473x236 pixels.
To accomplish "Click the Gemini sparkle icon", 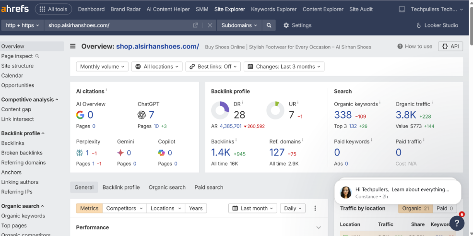I will [x=120, y=153].
